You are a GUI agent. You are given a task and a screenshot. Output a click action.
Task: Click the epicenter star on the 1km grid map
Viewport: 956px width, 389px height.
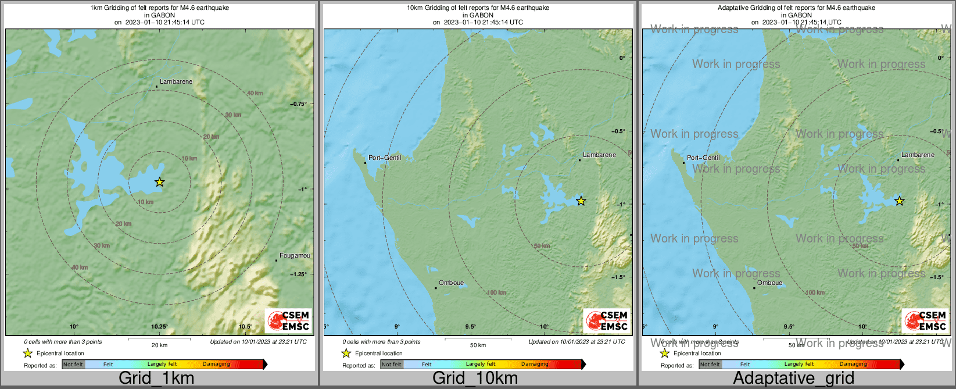160,182
